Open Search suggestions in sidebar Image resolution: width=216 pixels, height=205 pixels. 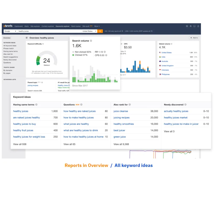(x=11, y=57)
